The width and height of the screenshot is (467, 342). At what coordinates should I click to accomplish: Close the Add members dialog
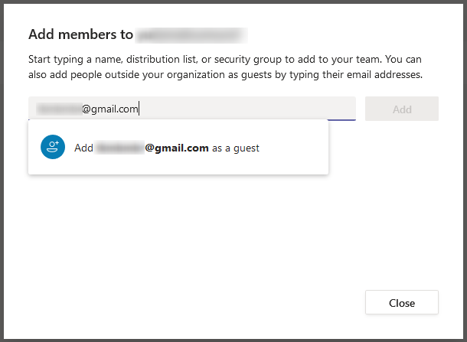click(402, 302)
